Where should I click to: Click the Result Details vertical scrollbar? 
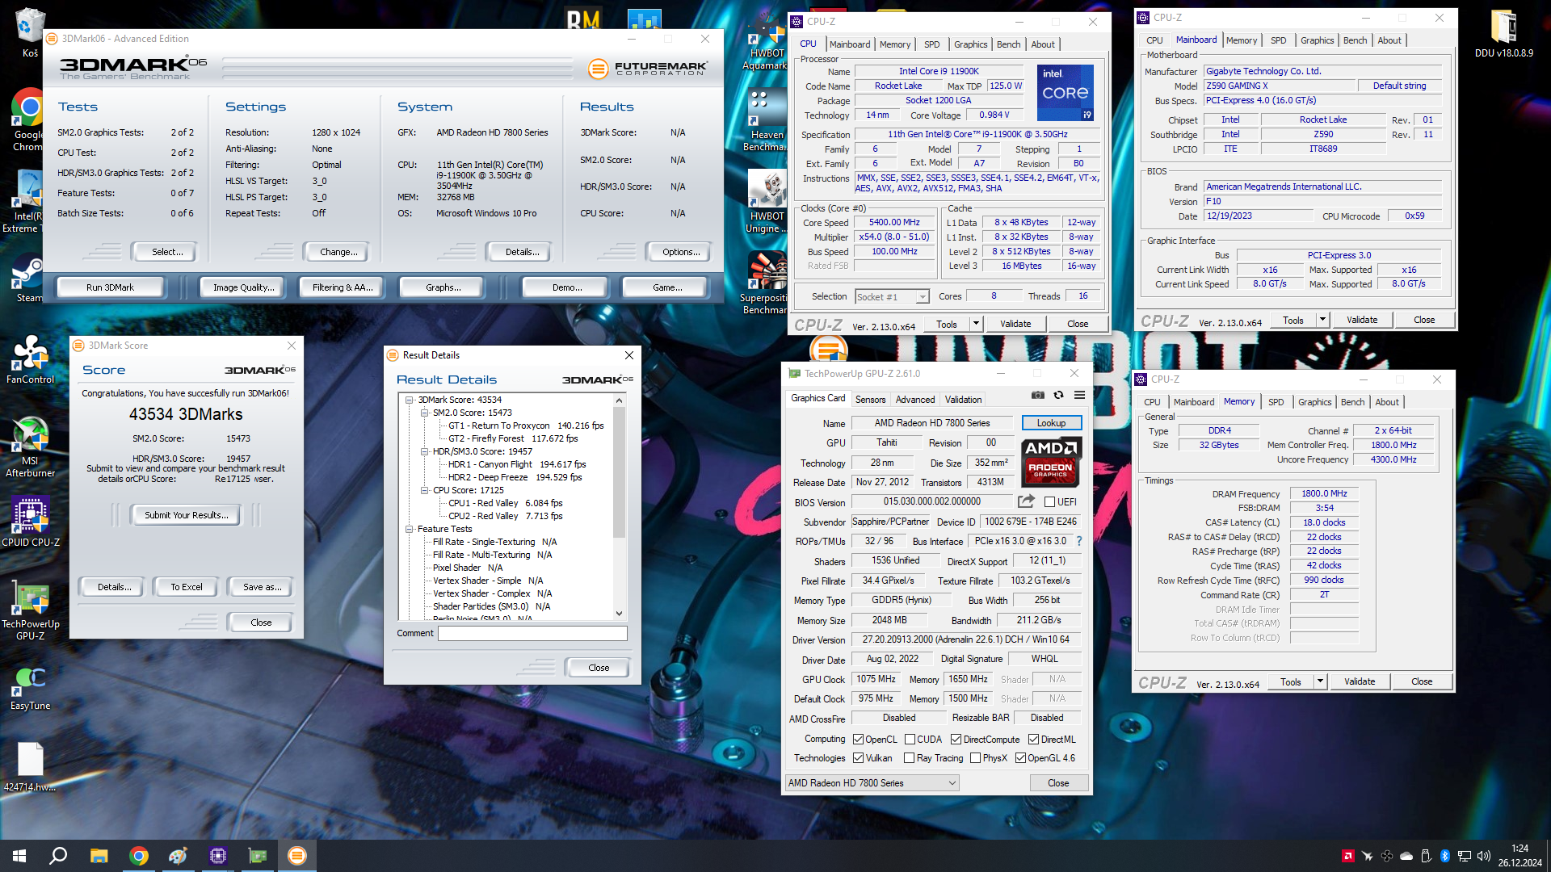tap(619, 507)
